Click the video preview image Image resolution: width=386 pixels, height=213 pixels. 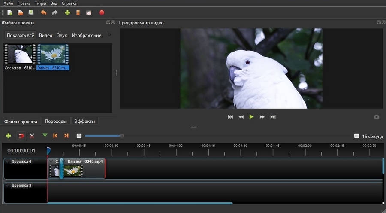251,68
